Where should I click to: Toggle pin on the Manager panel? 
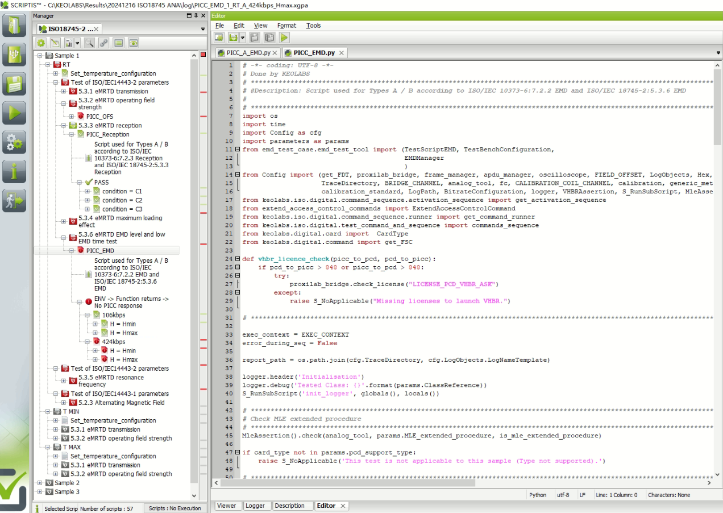[x=197, y=16]
